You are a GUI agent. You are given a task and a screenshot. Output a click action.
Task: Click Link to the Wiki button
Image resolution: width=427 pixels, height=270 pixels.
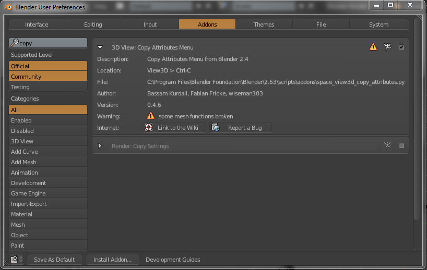[174, 128]
